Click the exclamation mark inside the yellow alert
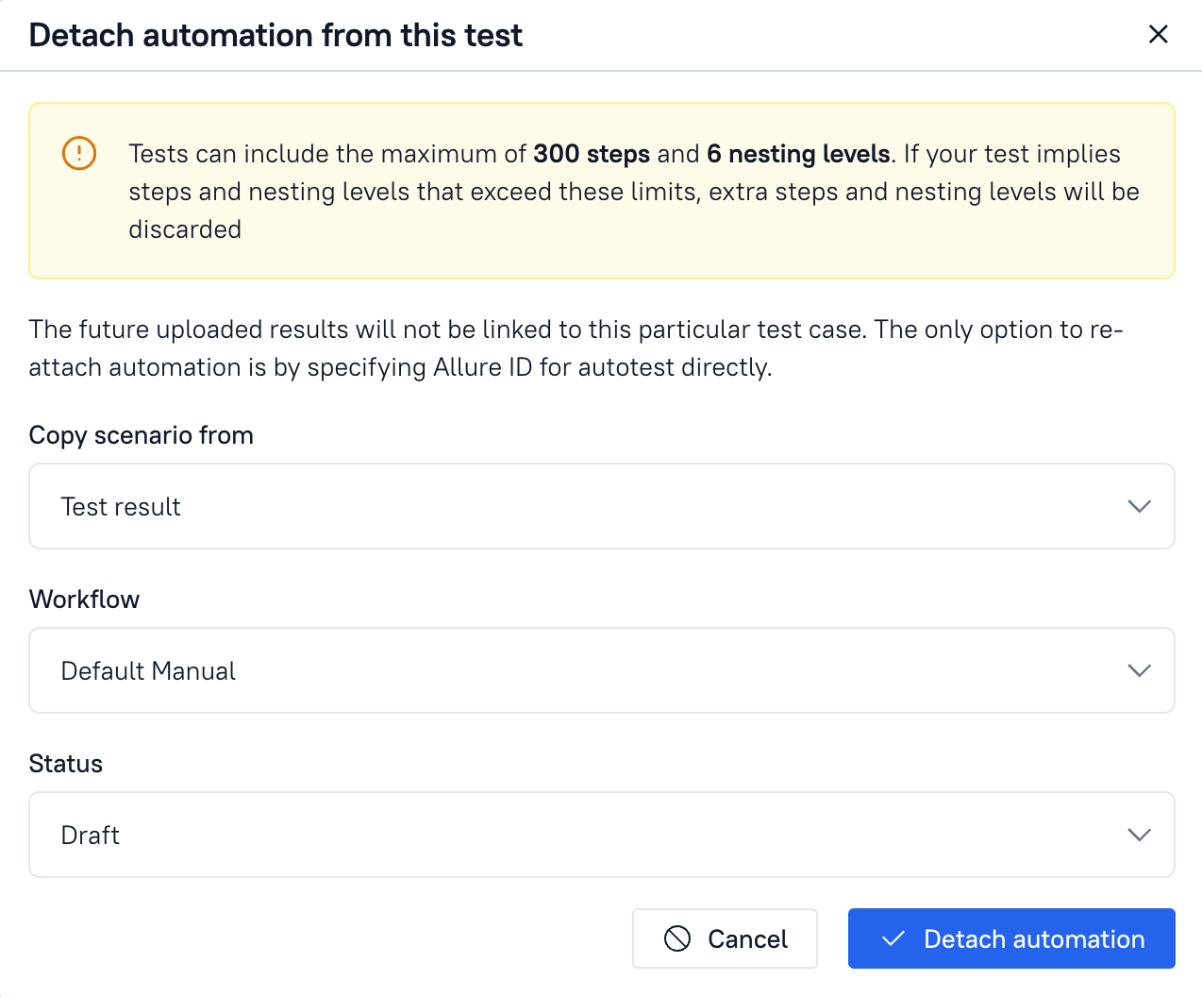The width and height of the screenshot is (1202, 997). point(79,152)
